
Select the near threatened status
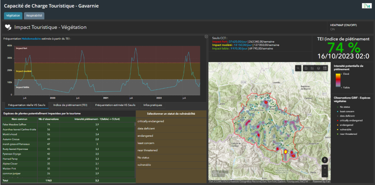171,150
